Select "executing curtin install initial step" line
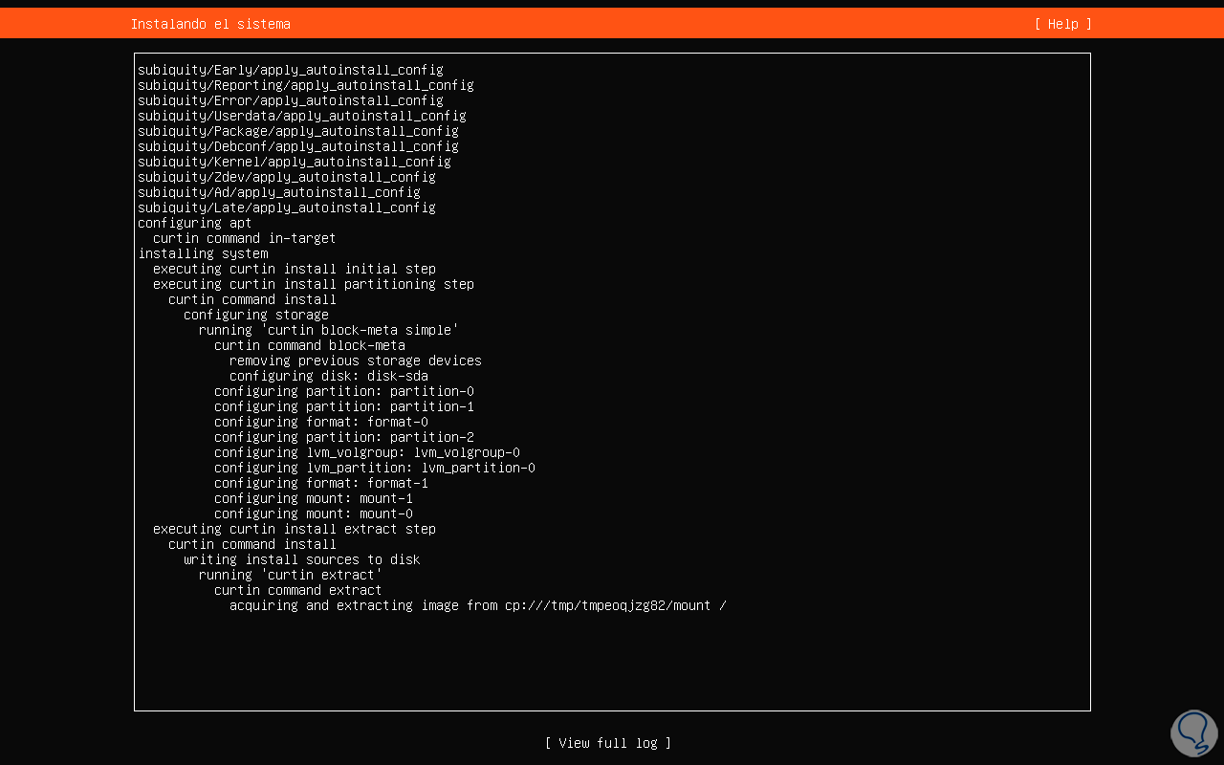This screenshot has width=1224, height=765. click(x=295, y=269)
